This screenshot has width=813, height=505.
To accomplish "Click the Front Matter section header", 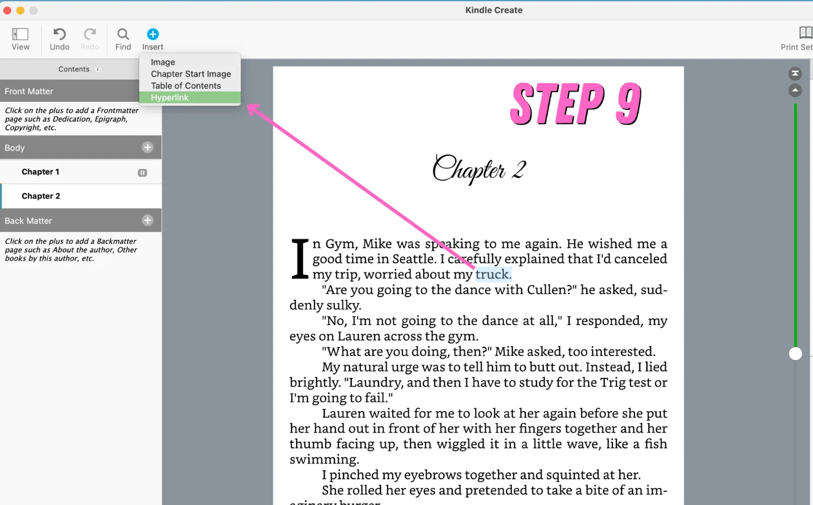I will pyautogui.click(x=81, y=92).
